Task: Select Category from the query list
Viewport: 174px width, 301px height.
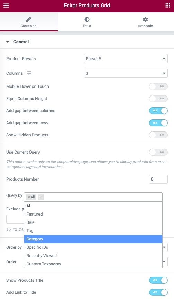Action: 93,239
